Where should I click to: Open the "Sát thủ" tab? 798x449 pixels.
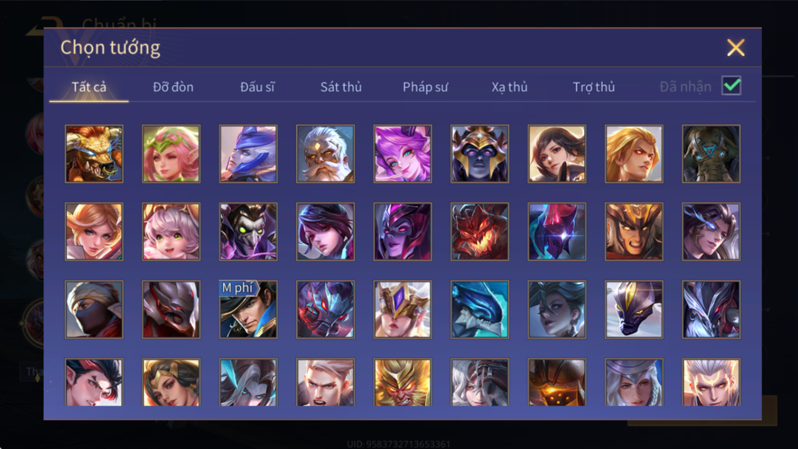tap(341, 87)
